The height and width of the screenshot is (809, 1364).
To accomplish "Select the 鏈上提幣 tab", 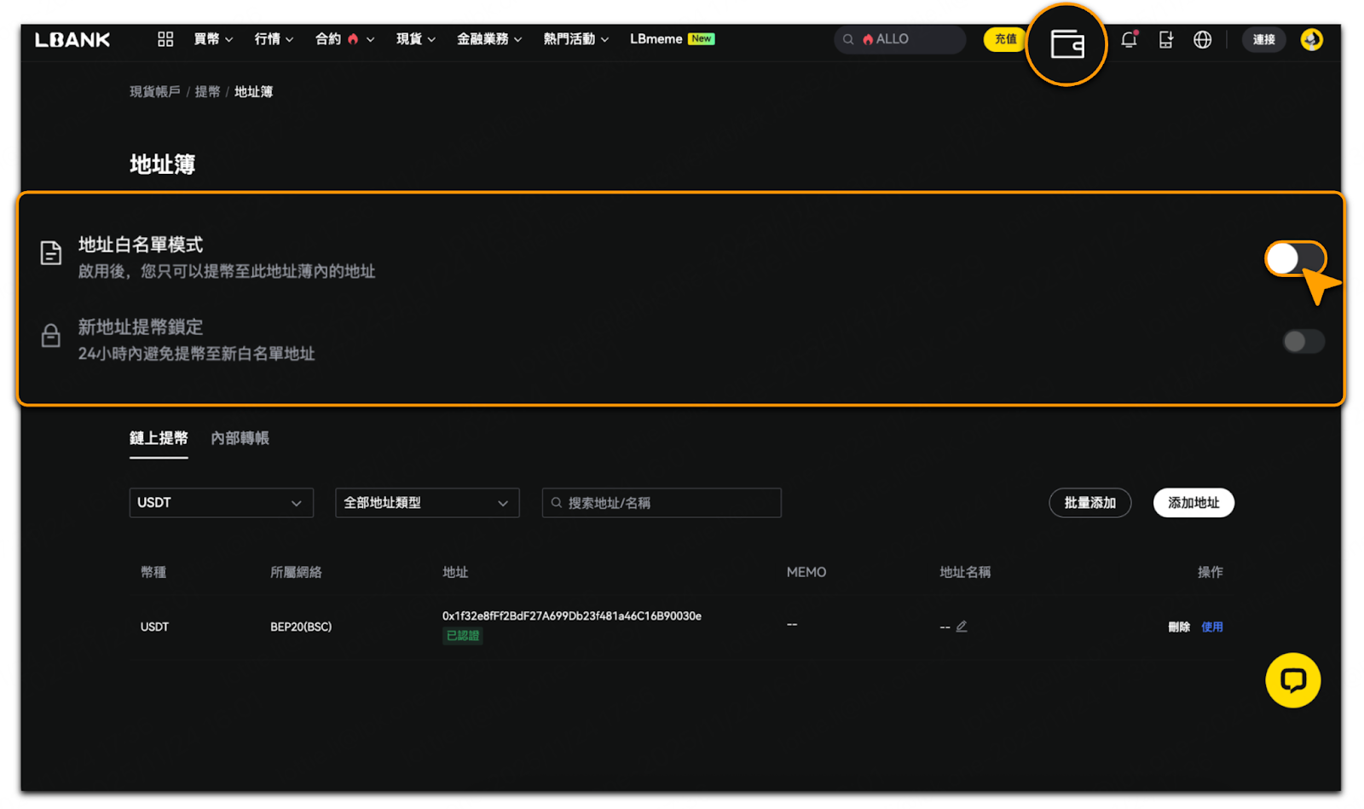I will point(159,438).
